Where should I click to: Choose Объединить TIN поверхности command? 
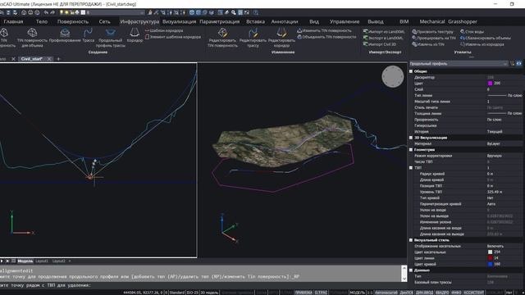coord(326,37)
